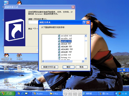
Task: Click the location input field
Action: coord(33,23)
